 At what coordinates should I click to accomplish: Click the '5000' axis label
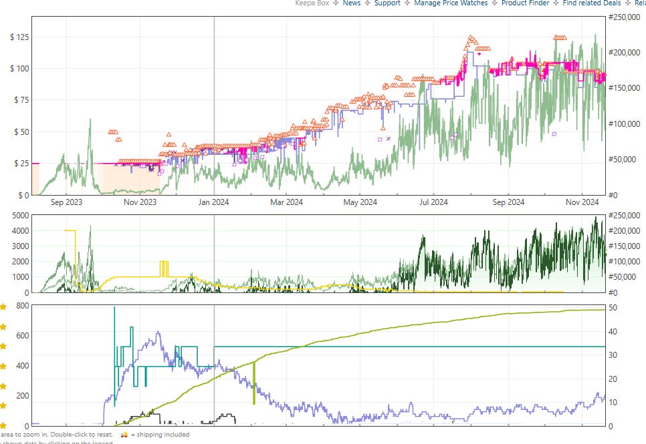21,215
